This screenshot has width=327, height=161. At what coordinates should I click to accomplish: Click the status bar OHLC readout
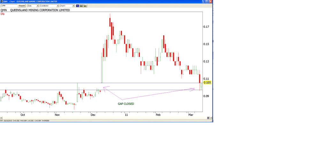click(x=25, y=120)
